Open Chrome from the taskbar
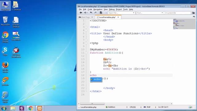The height and width of the screenshot is (111, 197). (x=31, y=108)
